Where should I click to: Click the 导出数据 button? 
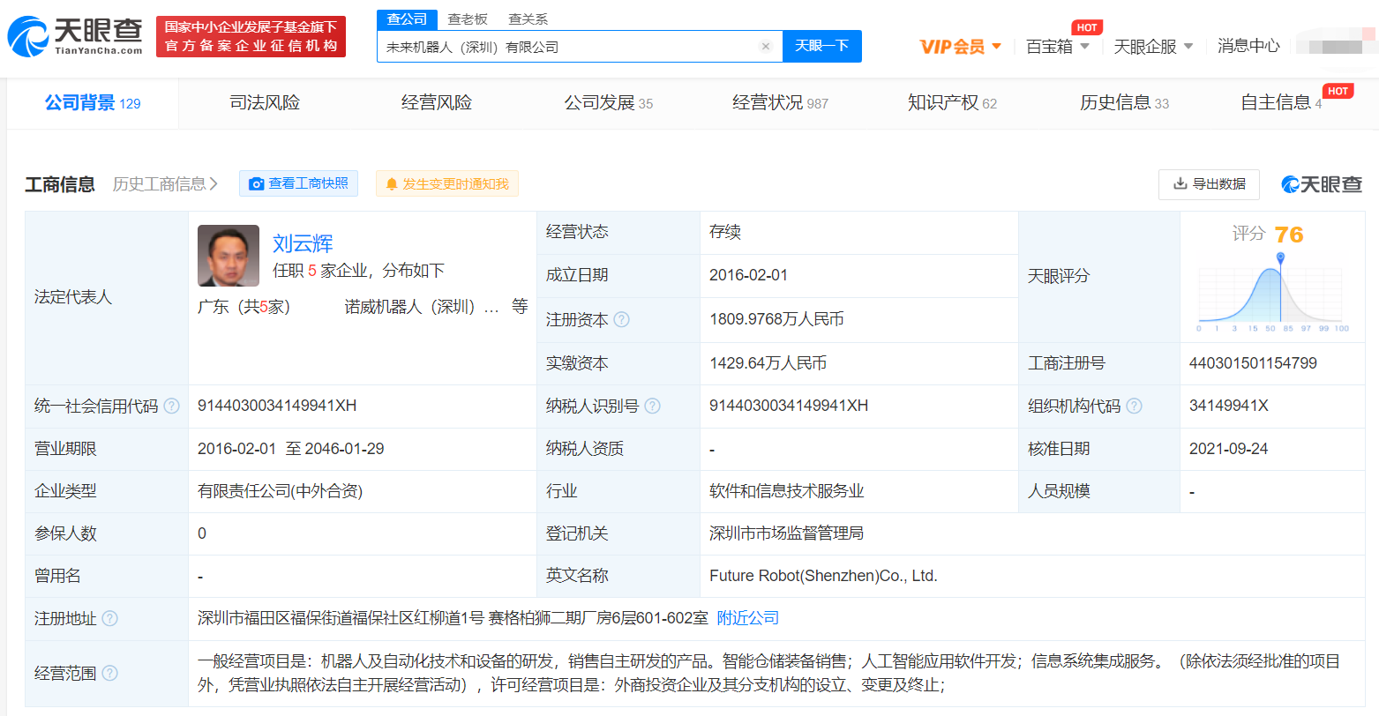point(1209,184)
